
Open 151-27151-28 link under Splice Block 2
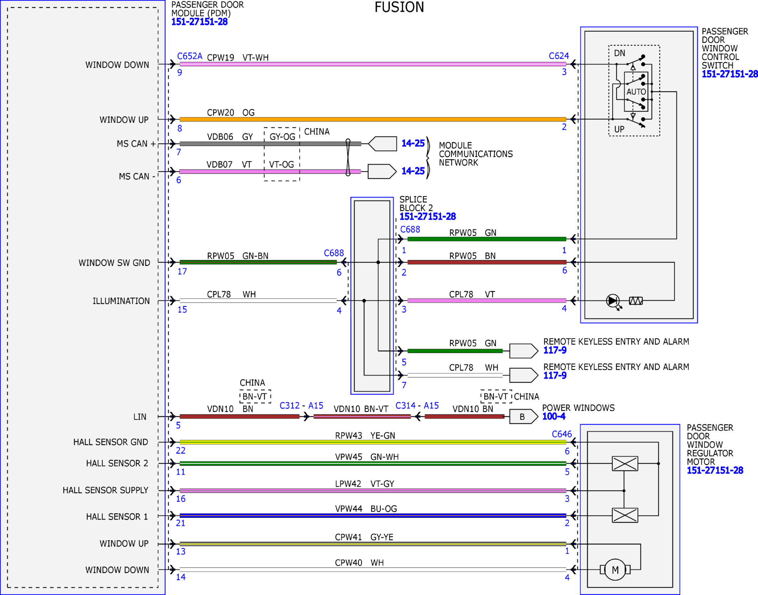(427, 216)
